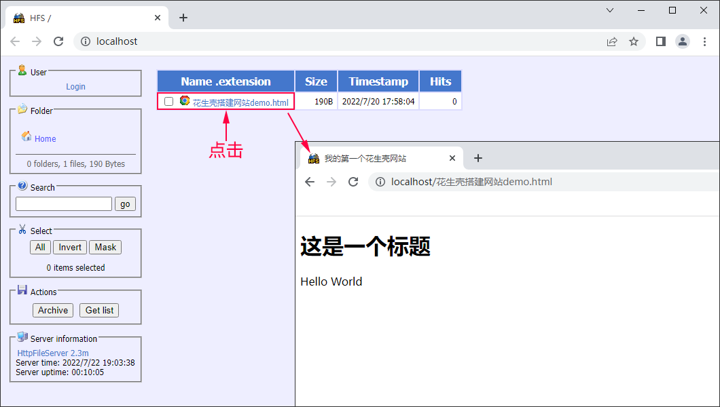Bookmark this page with the star icon
The image size is (720, 407).
click(x=634, y=41)
